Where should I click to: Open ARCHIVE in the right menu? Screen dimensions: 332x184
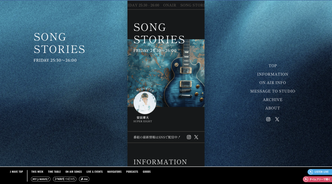273,100
